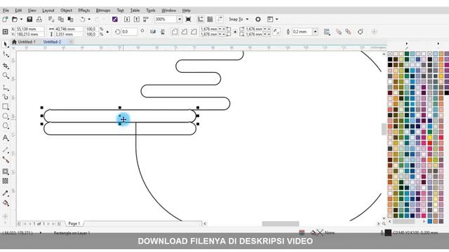449x252 pixels.
Task: Switch to the Untitled-1 document tab
Action: click(x=27, y=42)
